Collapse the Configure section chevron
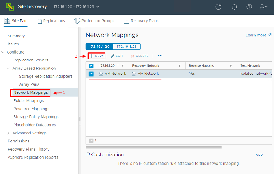 (x=3, y=52)
